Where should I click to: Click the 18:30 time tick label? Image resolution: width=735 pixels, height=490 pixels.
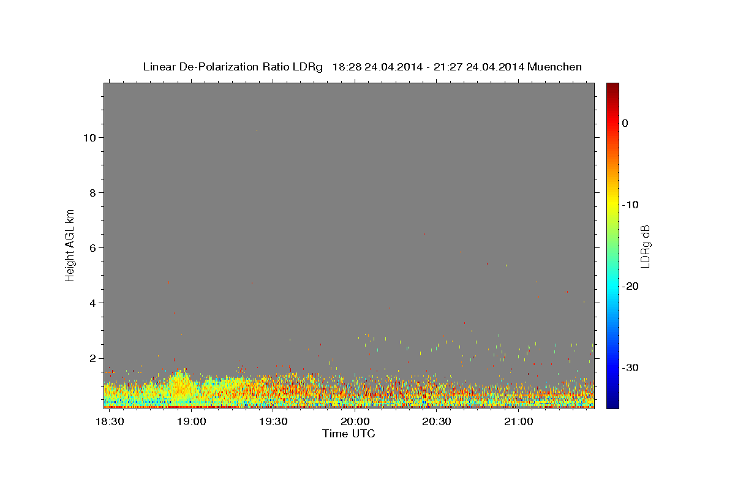coord(111,422)
